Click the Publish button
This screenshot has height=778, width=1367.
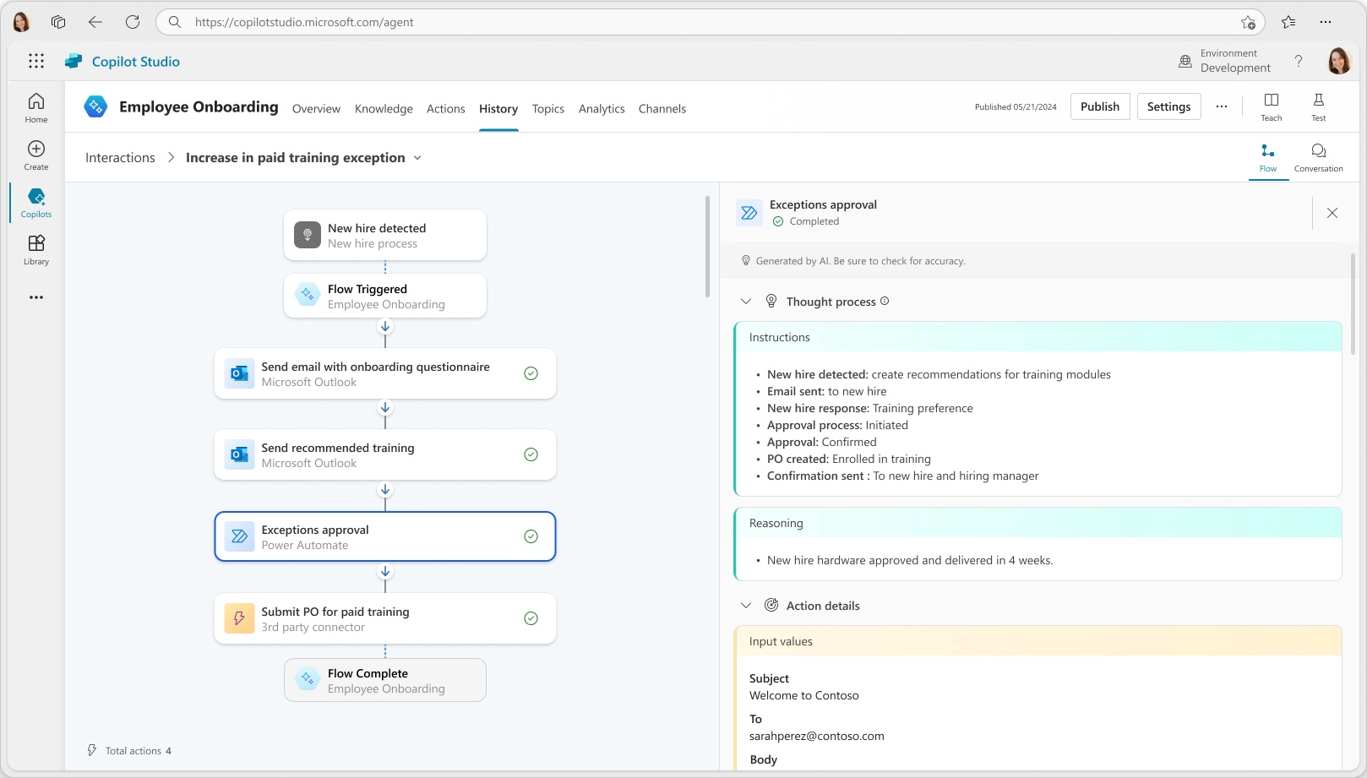(1099, 106)
